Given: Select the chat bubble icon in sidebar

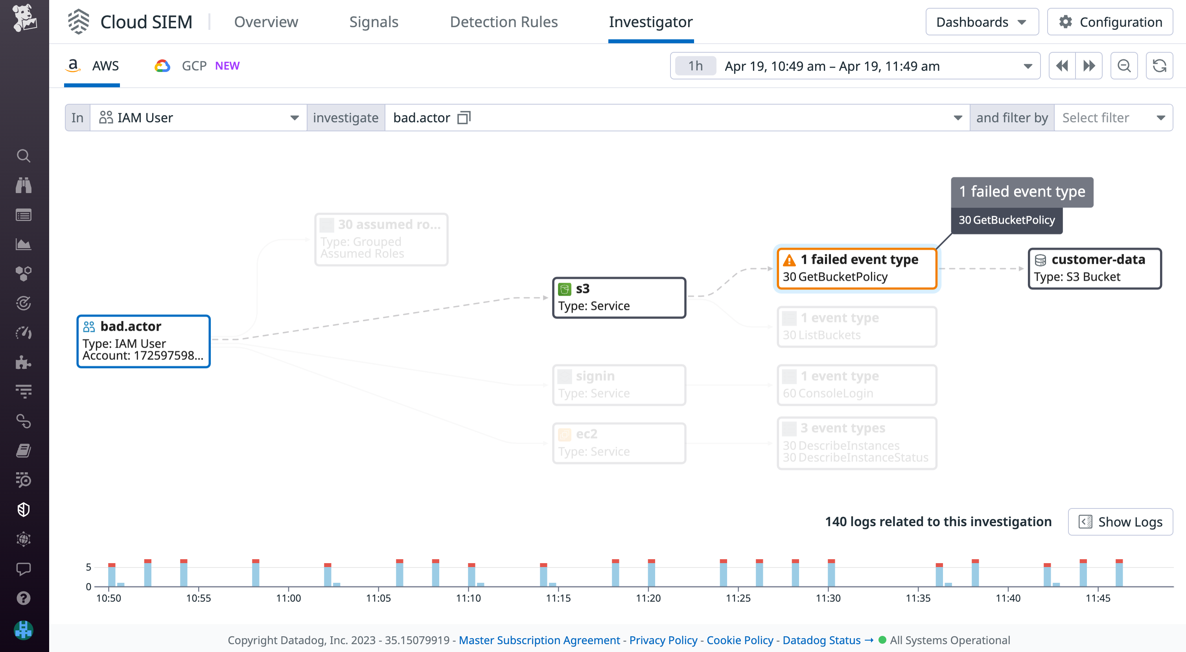Looking at the screenshot, I should click(24, 569).
